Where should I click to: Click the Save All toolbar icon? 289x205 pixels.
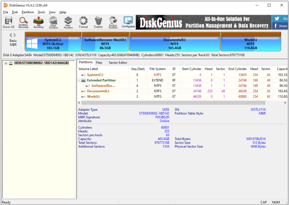tap(9, 22)
